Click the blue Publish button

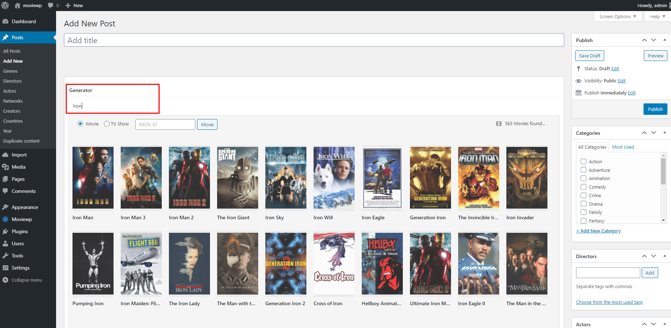(655, 109)
